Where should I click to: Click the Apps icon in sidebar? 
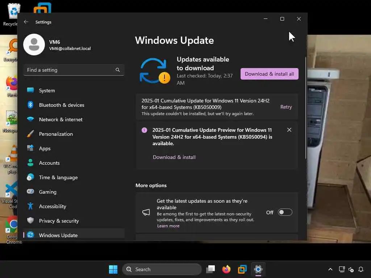(x=30, y=148)
